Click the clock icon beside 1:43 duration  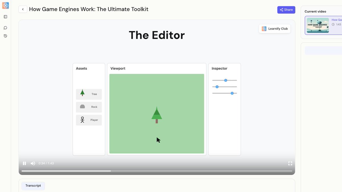333,24
